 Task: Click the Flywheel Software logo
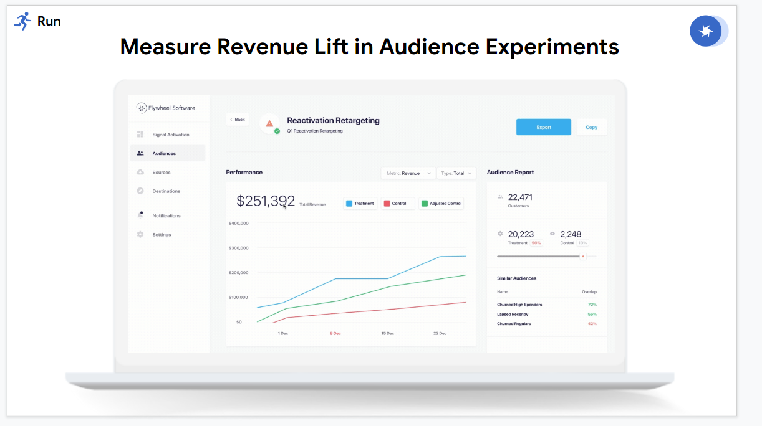point(142,108)
